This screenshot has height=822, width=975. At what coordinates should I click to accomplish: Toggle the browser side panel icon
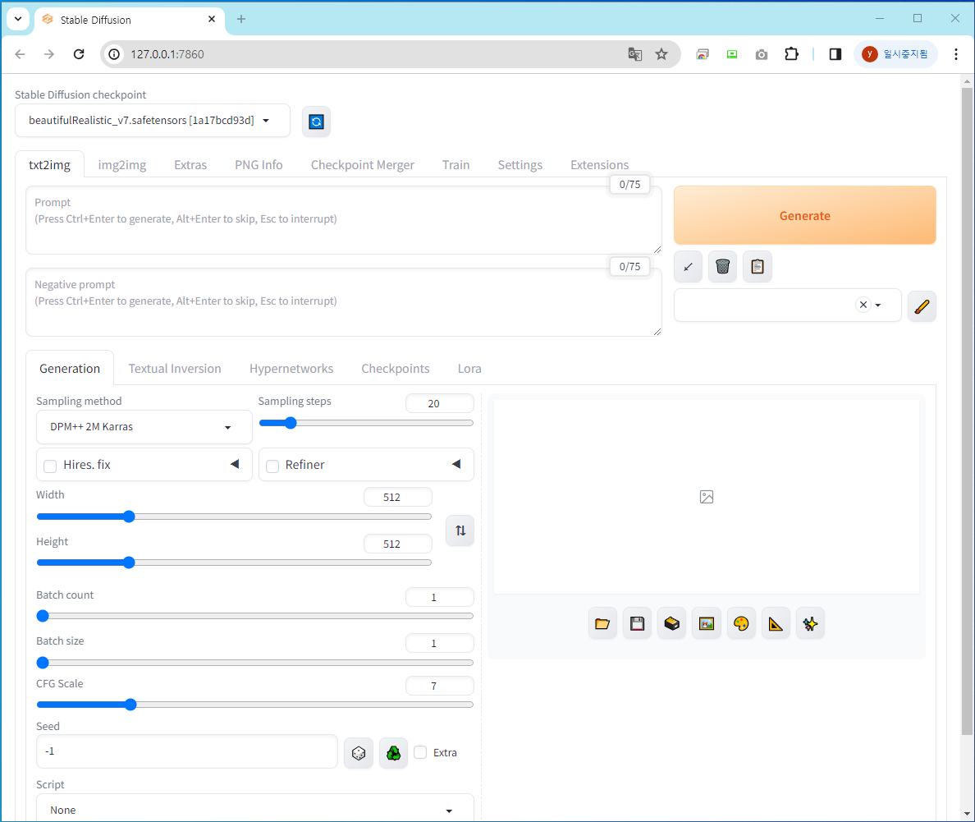coord(835,54)
